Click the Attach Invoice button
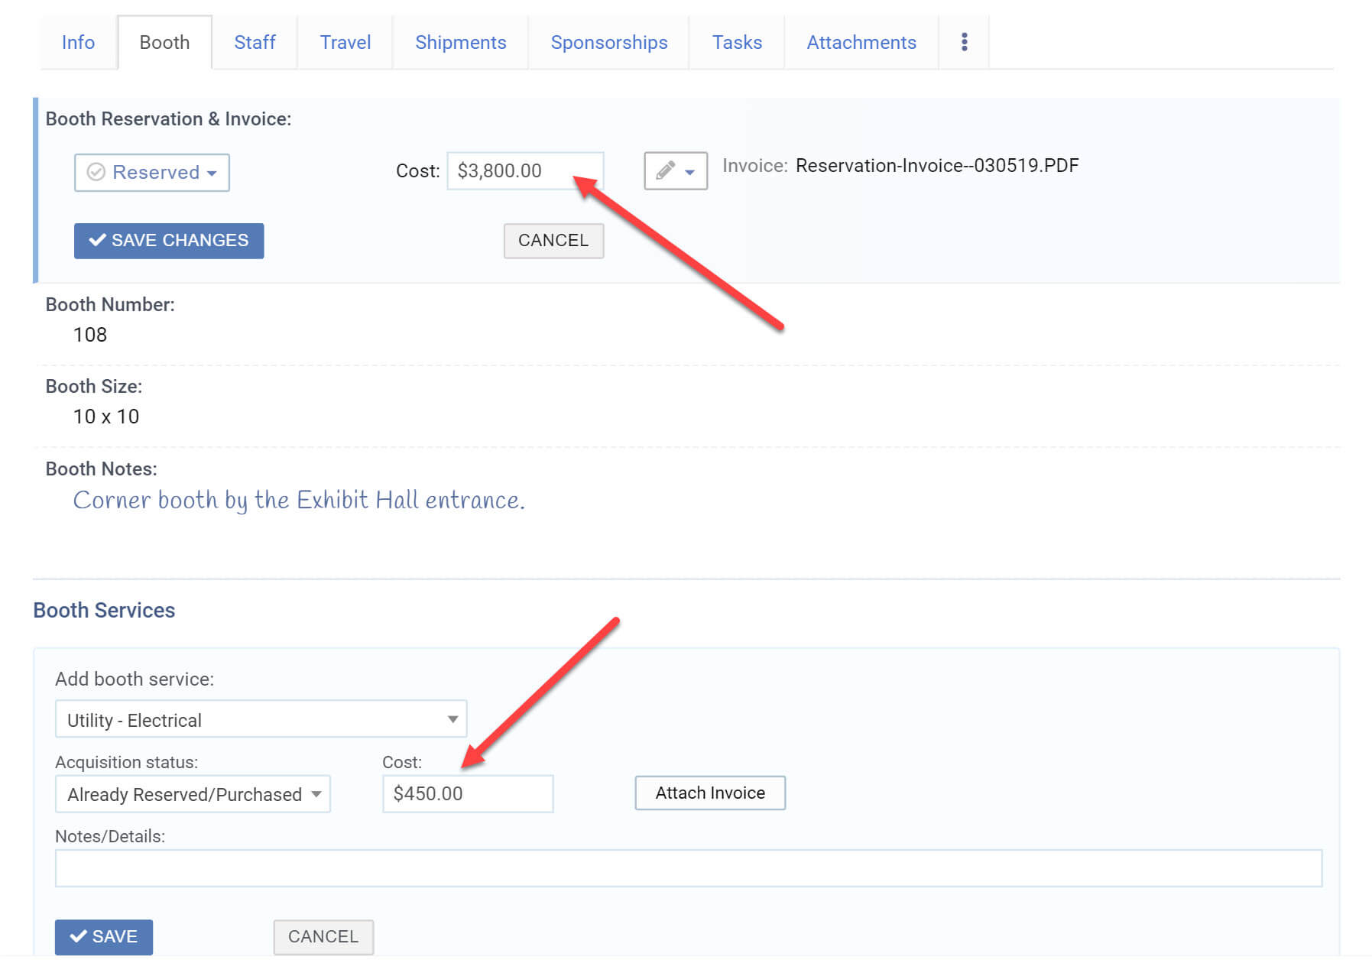The height and width of the screenshot is (960, 1372). pyautogui.click(x=709, y=793)
